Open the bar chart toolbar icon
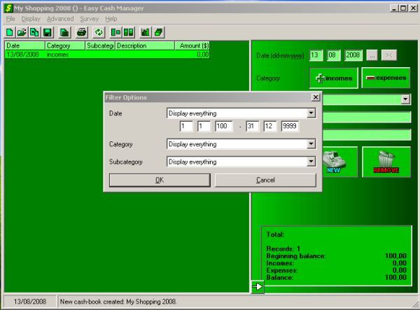Image resolution: width=420 pixels, height=310 pixels. coord(146,32)
